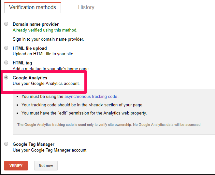The height and width of the screenshot is (175, 215).
Task: Click the Not now button
Action: coord(46,166)
